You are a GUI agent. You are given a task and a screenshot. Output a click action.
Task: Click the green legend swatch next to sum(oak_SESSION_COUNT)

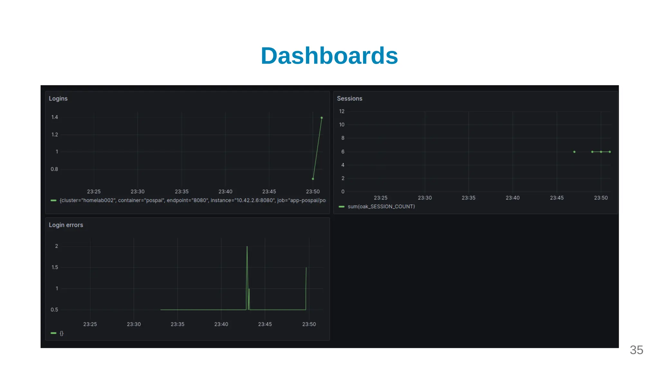pyautogui.click(x=342, y=207)
